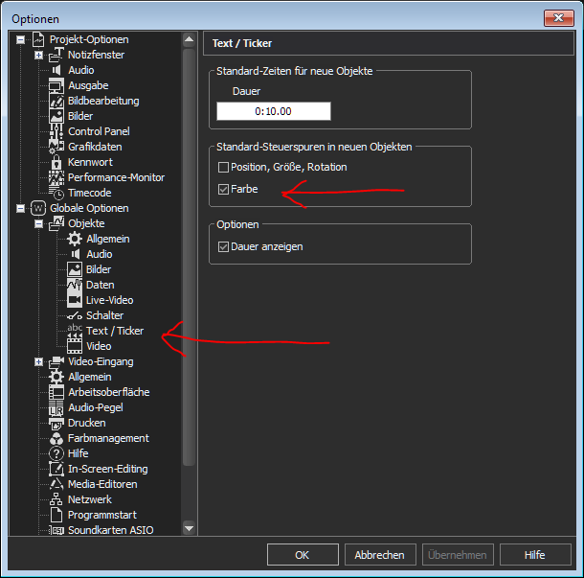Select Arbeitsoberfläche in the options tree
The width and height of the screenshot is (584, 578).
[x=108, y=392]
